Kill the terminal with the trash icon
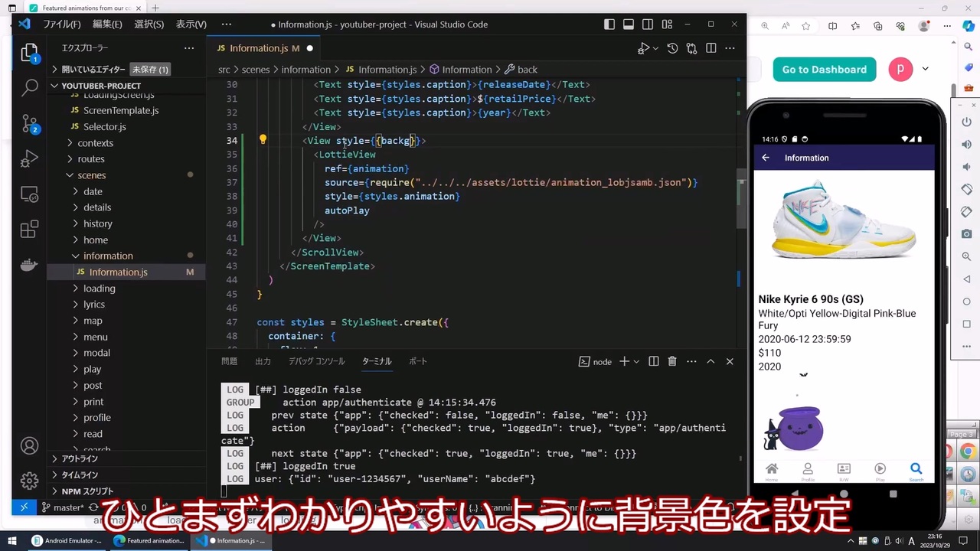Image resolution: width=980 pixels, height=551 pixels. pyautogui.click(x=672, y=361)
